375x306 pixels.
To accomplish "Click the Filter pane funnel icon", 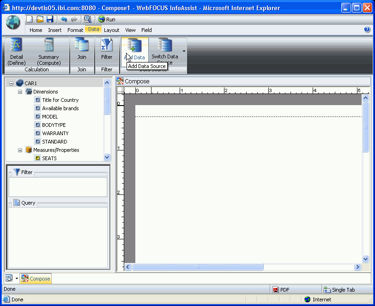I will (17, 172).
